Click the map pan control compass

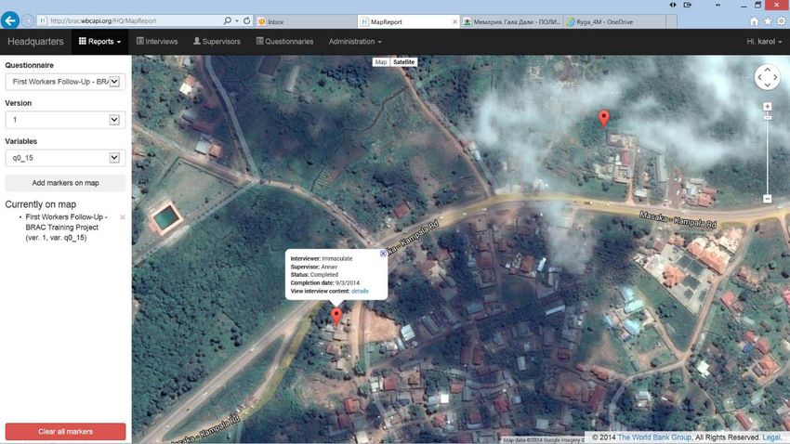tap(767, 77)
